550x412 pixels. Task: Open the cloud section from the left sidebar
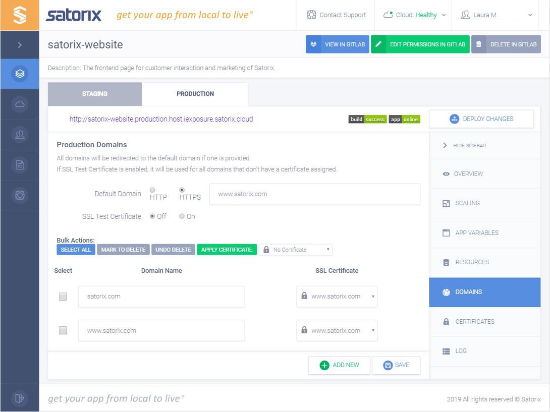click(20, 104)
